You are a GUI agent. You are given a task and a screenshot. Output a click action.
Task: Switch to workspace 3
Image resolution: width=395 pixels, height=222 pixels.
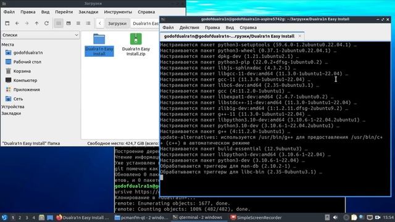tap(27, 218)
